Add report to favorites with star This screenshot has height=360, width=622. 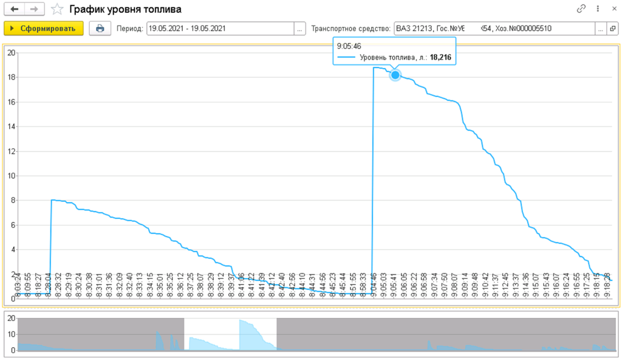click(56, 9)
